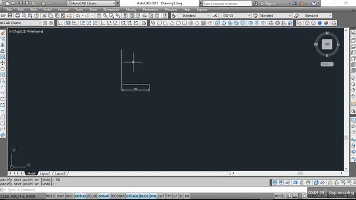Image resolution: width=356 pixels, height=200 pixels.
Task: Disable ORTHO mode in status bar
Action: [x=80, y=196]
